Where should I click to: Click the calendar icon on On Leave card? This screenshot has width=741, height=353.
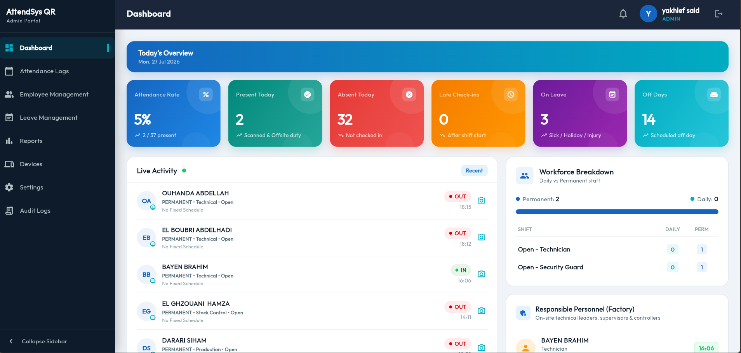(612, 95)
